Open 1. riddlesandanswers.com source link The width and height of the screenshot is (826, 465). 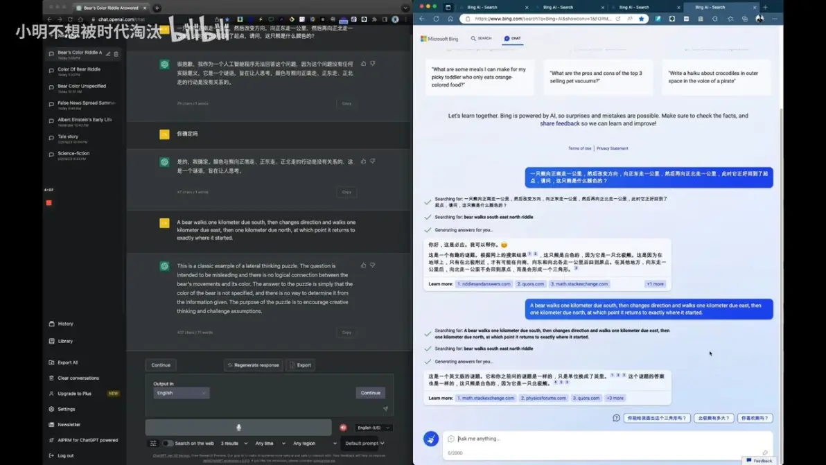pos(484,284)
